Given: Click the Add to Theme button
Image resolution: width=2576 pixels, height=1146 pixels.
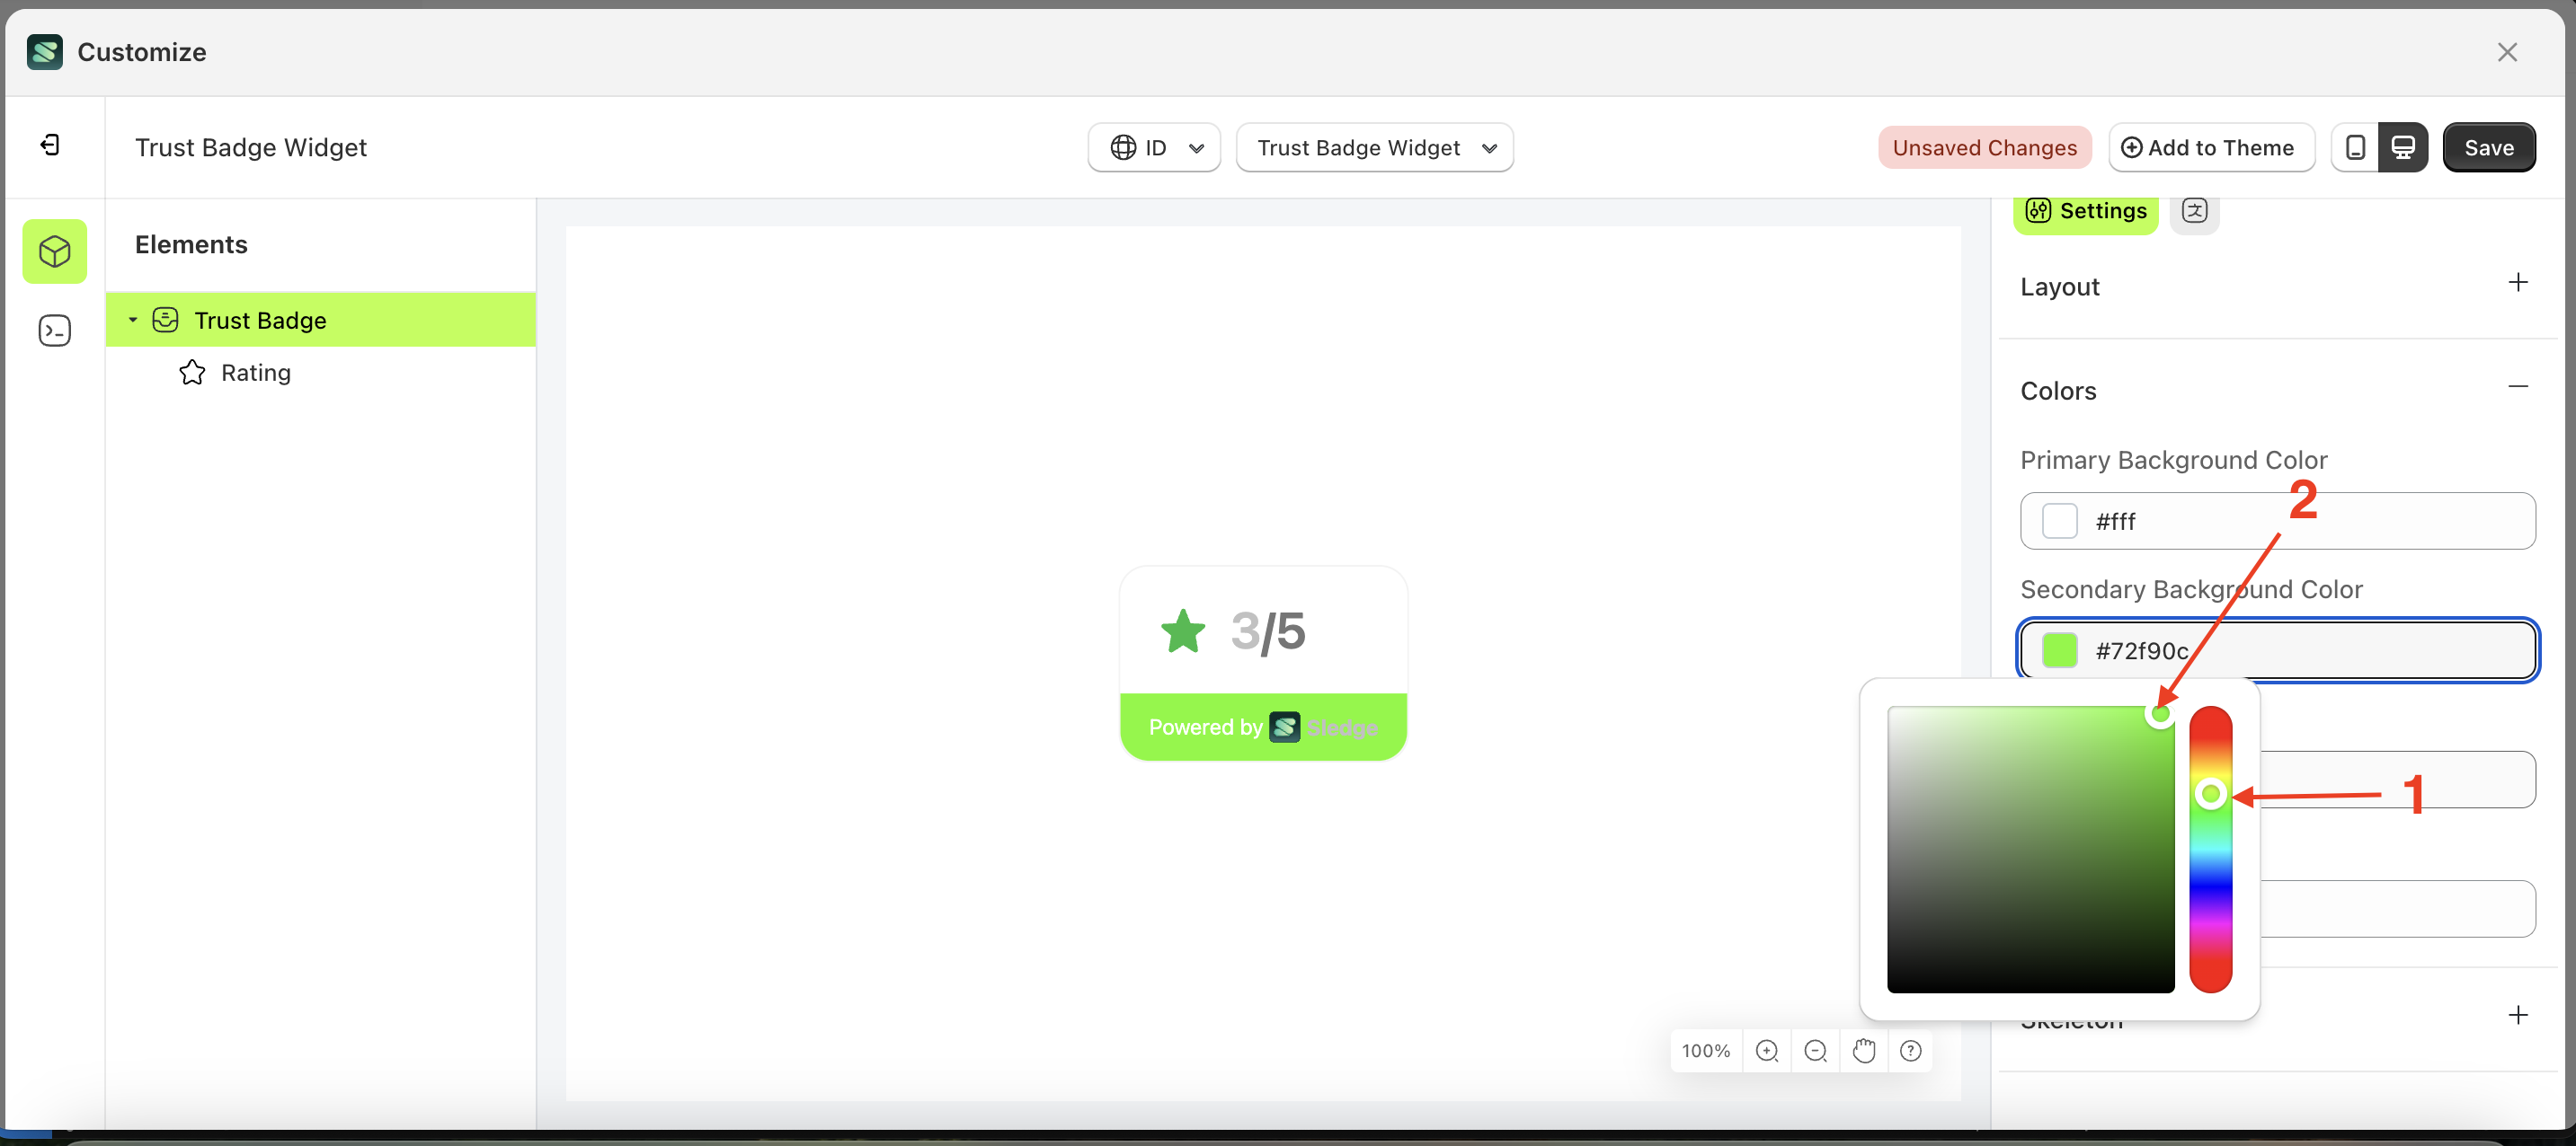Looking at the screenshot, I should tap(2211, 147).
